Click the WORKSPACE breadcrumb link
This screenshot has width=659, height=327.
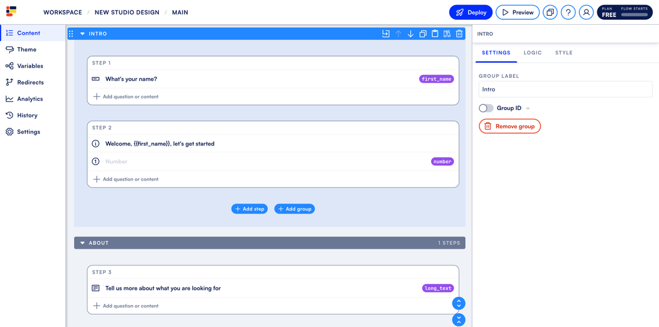(63, 12)
